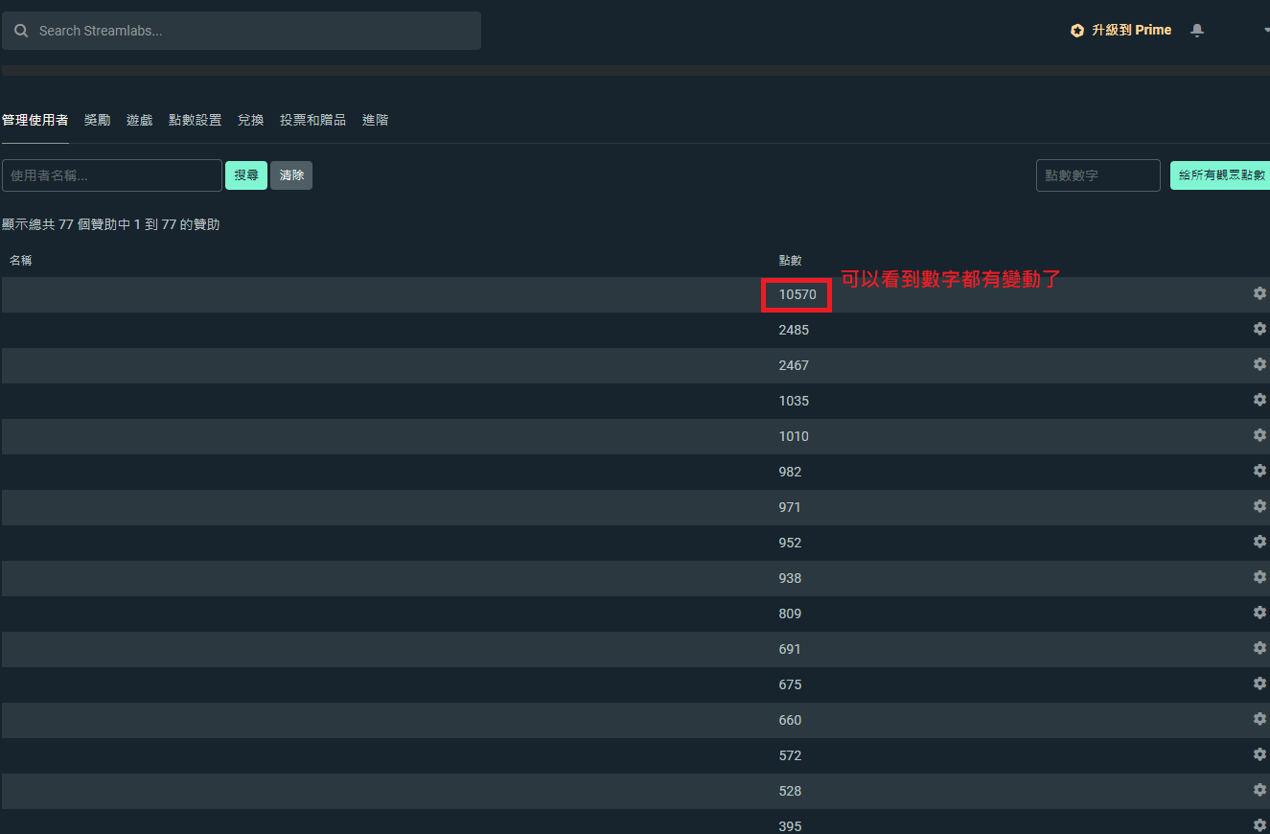Focus the 點數數字 input field

click(x=1098, y=175)
